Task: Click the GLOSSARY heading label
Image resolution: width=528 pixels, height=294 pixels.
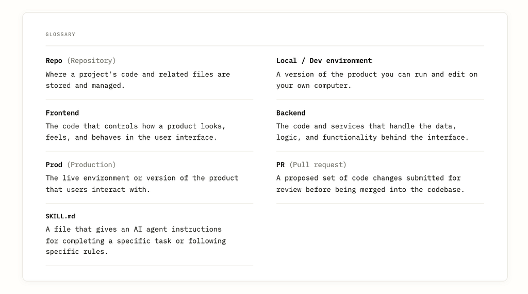Action: click(x=61, y=35)
